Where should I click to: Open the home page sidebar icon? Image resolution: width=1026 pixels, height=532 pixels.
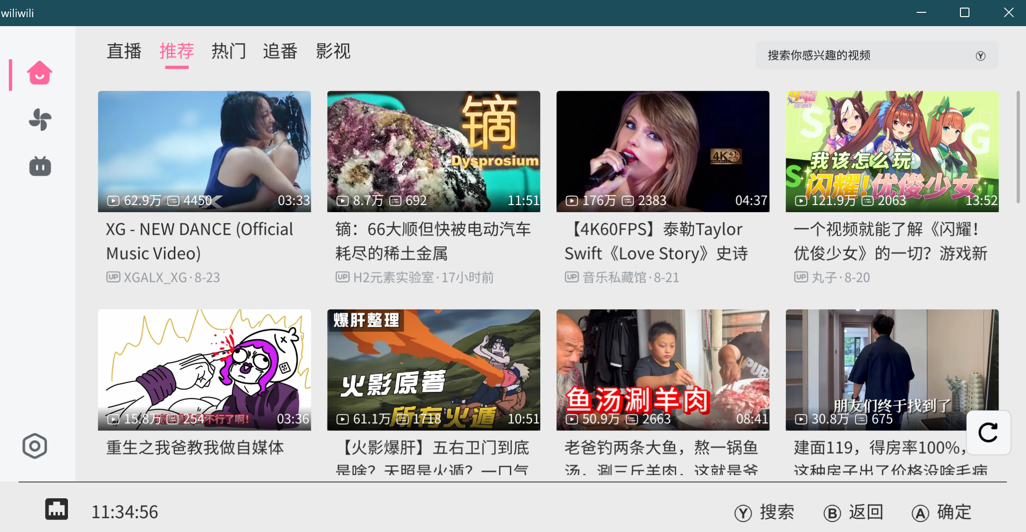pos(39,73)
